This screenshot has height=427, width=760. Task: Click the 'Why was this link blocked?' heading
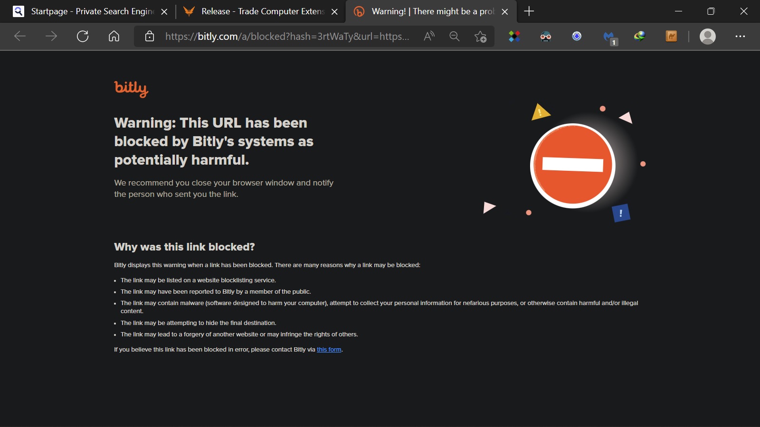click(184, 247)
